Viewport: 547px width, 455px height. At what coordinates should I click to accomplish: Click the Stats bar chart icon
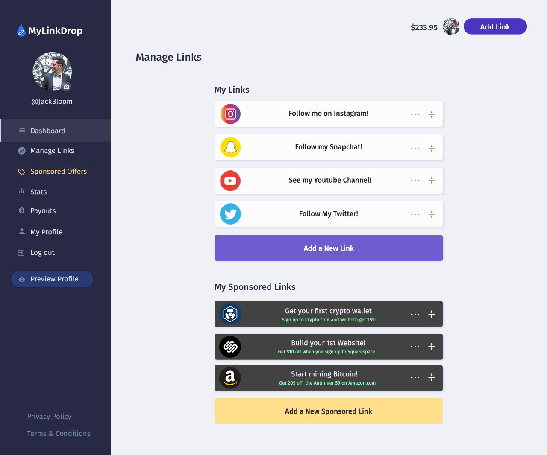point(21,191)
